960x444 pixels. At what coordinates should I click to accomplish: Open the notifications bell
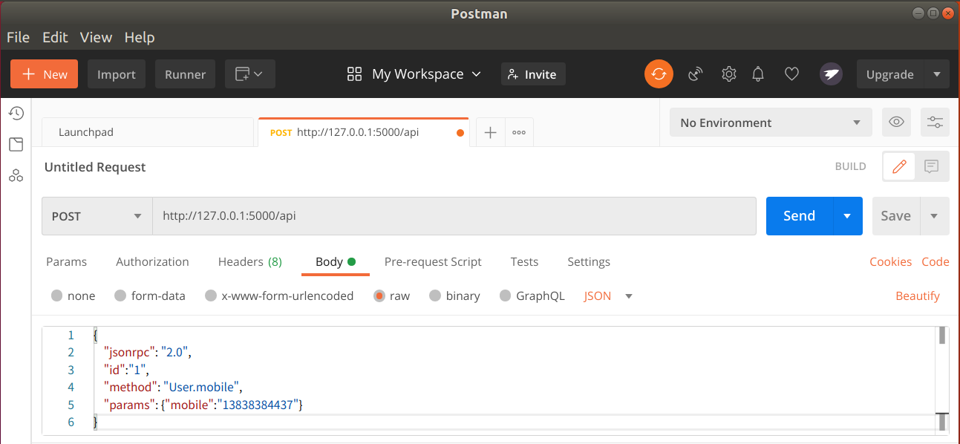click(758, 74)
